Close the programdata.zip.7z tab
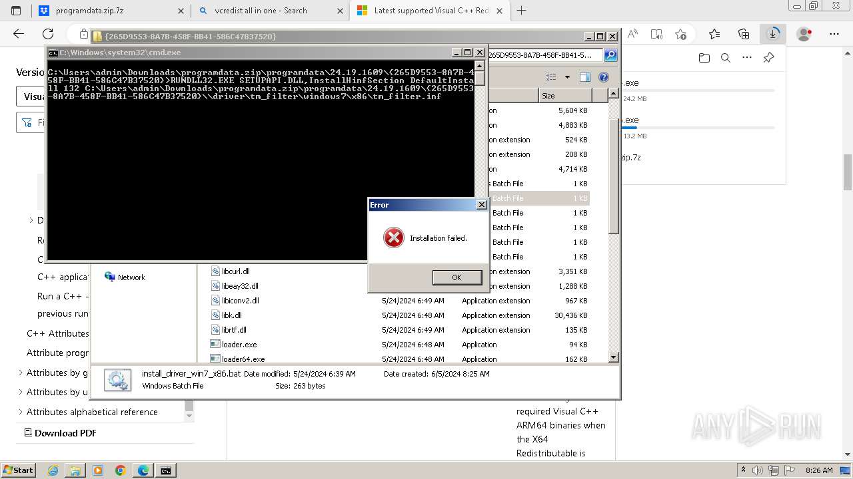 coord(181,11)
